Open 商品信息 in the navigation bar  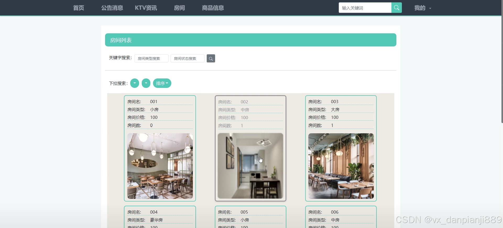click(x=213, y=8)
